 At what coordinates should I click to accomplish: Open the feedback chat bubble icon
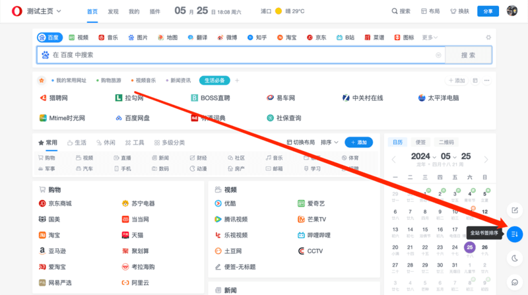pyautogui.click(x=515, y=282)
